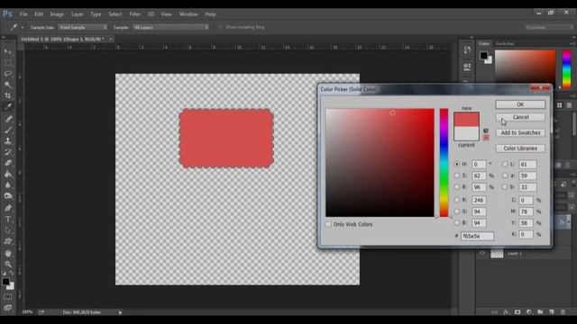Open the Window menu
This screenshot has height=324, width=577.
[x=188, y=14]
